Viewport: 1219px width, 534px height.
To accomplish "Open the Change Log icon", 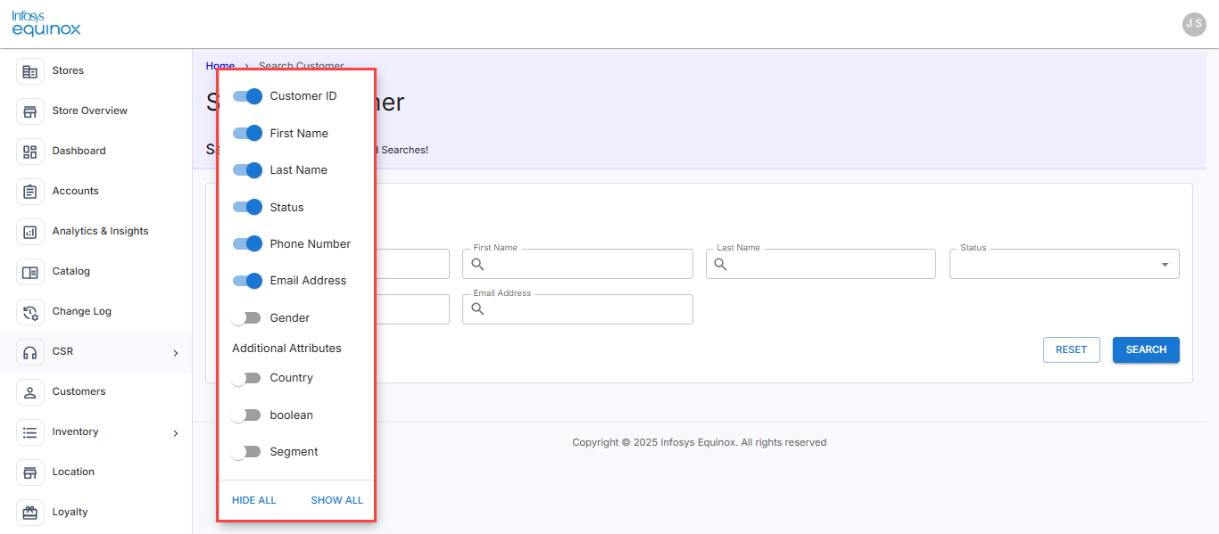I will click(x=30, y=312).
